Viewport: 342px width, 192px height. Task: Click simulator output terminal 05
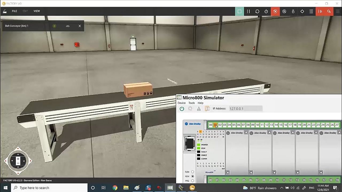coord(244,180)
